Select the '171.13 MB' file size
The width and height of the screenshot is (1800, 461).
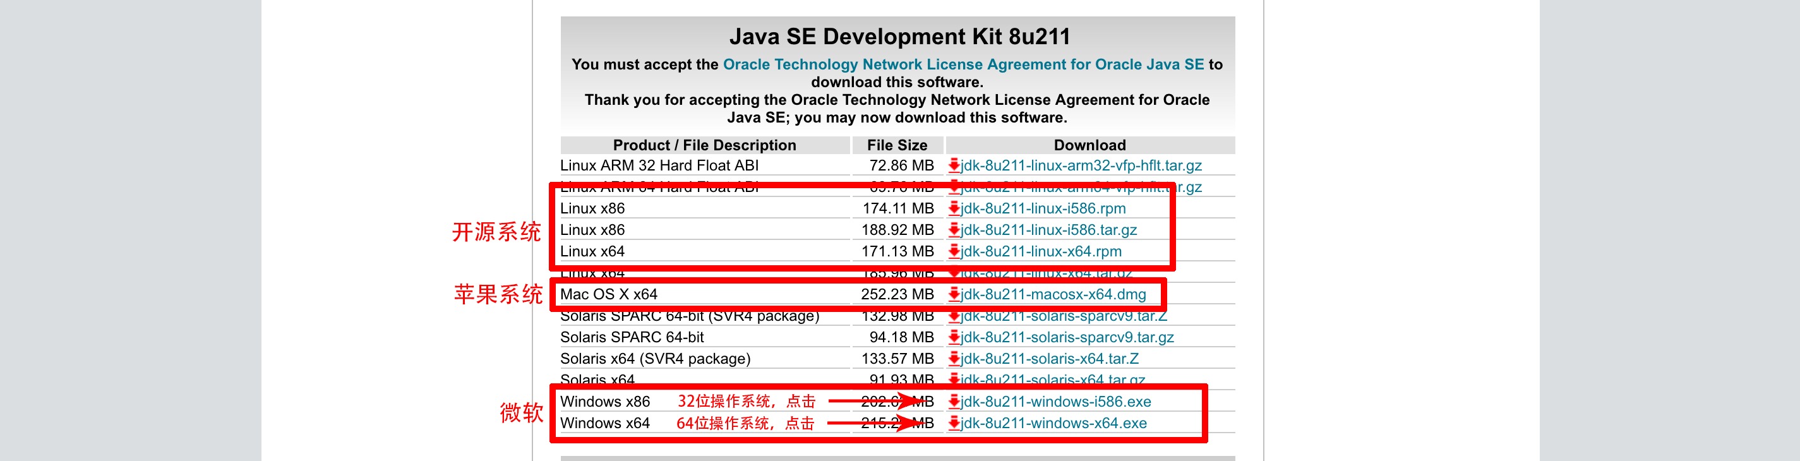[898, 251]
